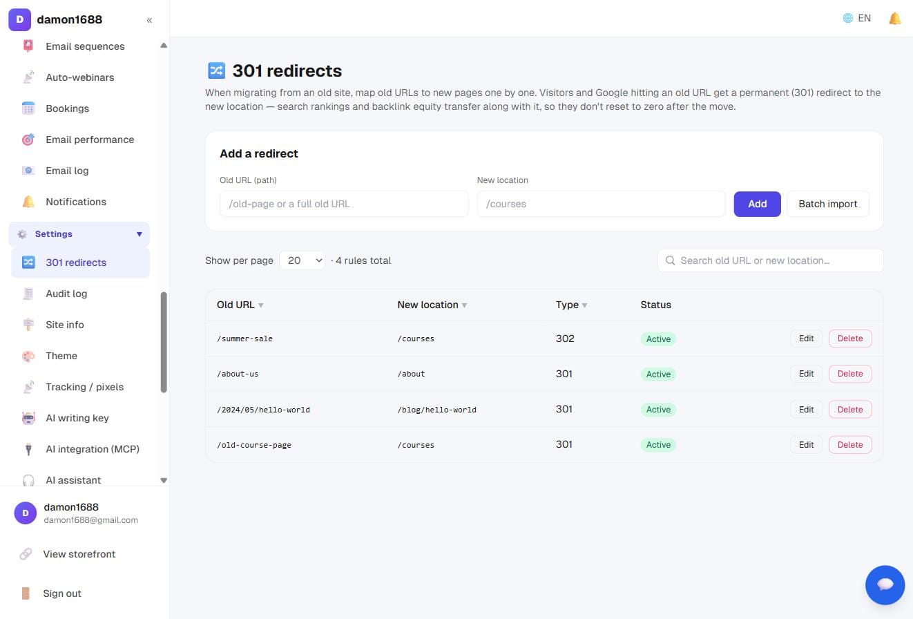Click the 302 type value

click(x=565, y=339)
